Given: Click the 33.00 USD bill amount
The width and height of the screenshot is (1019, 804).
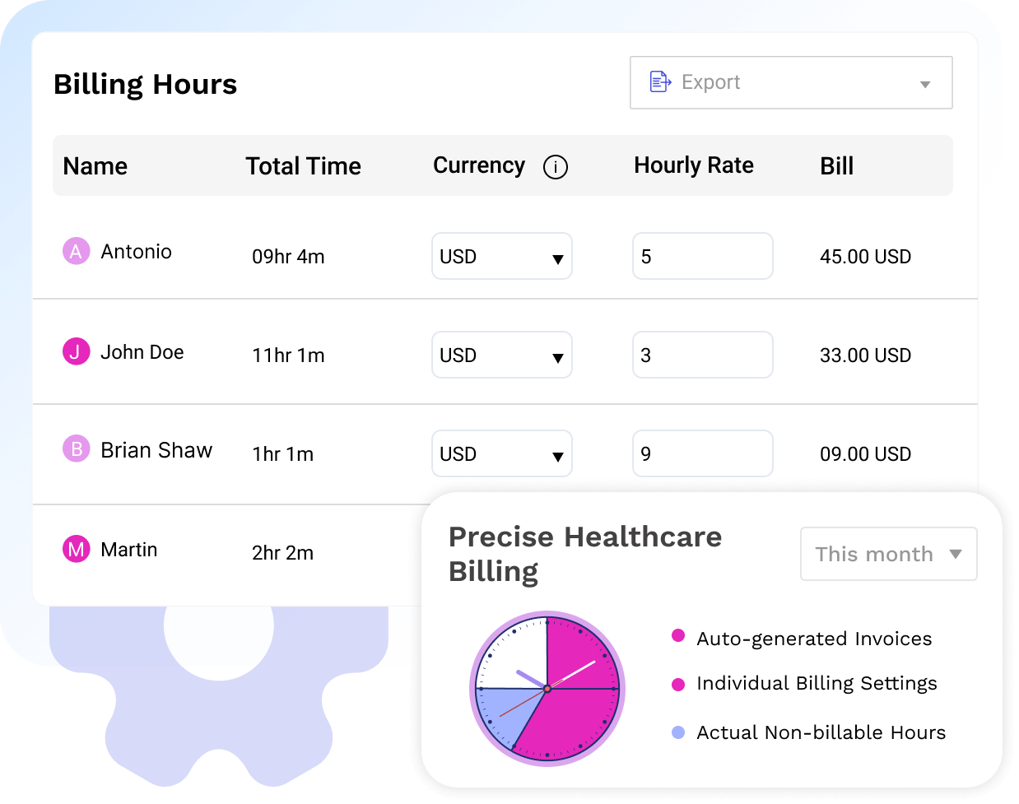Looking at the screenshot, I should (x=866, y=356).
